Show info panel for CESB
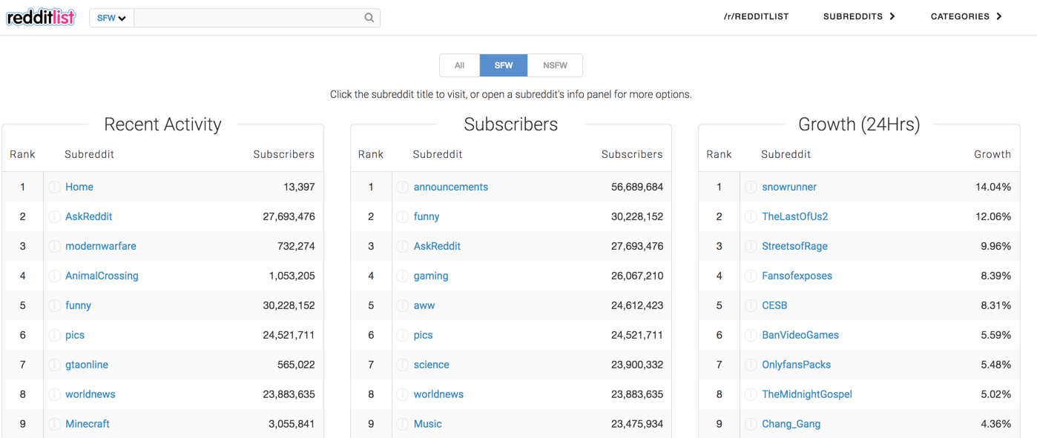The width and height of the screenshot is (1037, 438). [751, 305]
